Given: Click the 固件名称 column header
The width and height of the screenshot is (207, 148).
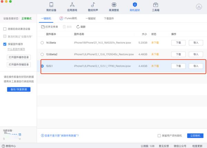Looking at the screenshot, I should click(79, 34).
